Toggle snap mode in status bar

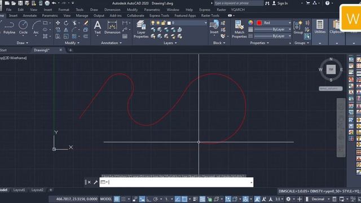click(124, 199)
